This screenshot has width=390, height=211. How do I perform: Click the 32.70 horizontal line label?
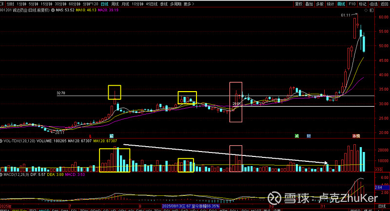[x=61, y=93]
